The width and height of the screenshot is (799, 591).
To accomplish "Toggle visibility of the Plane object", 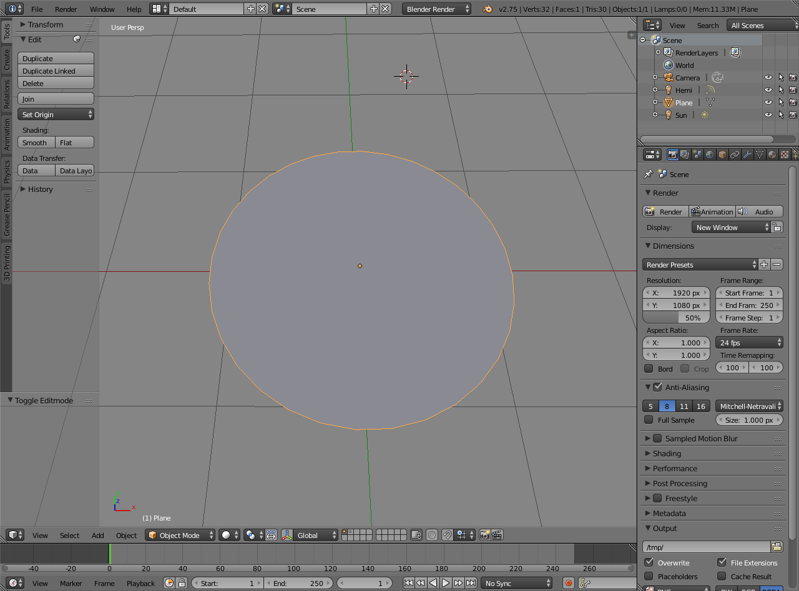I will tap(768, 102).
